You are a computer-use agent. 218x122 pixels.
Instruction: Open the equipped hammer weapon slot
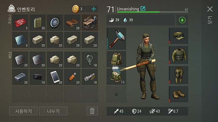[x=116, y=39]
